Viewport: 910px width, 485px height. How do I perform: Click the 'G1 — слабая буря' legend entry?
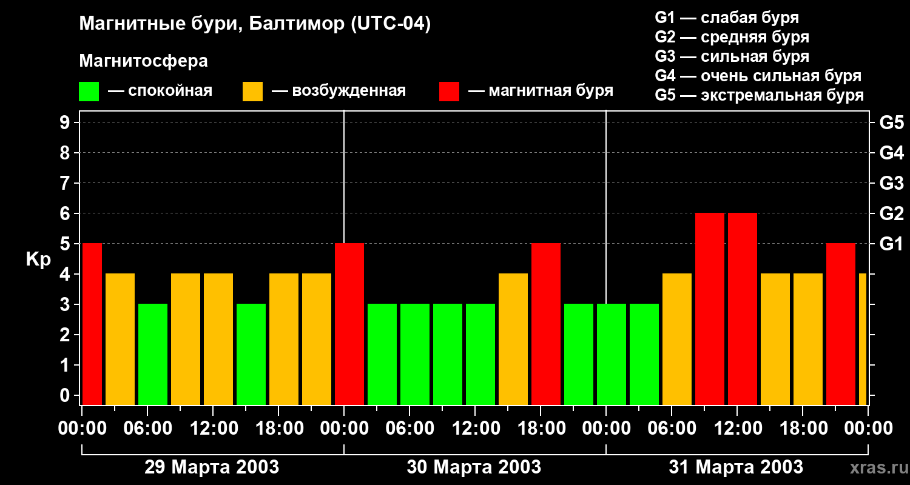tap(727, 18)
